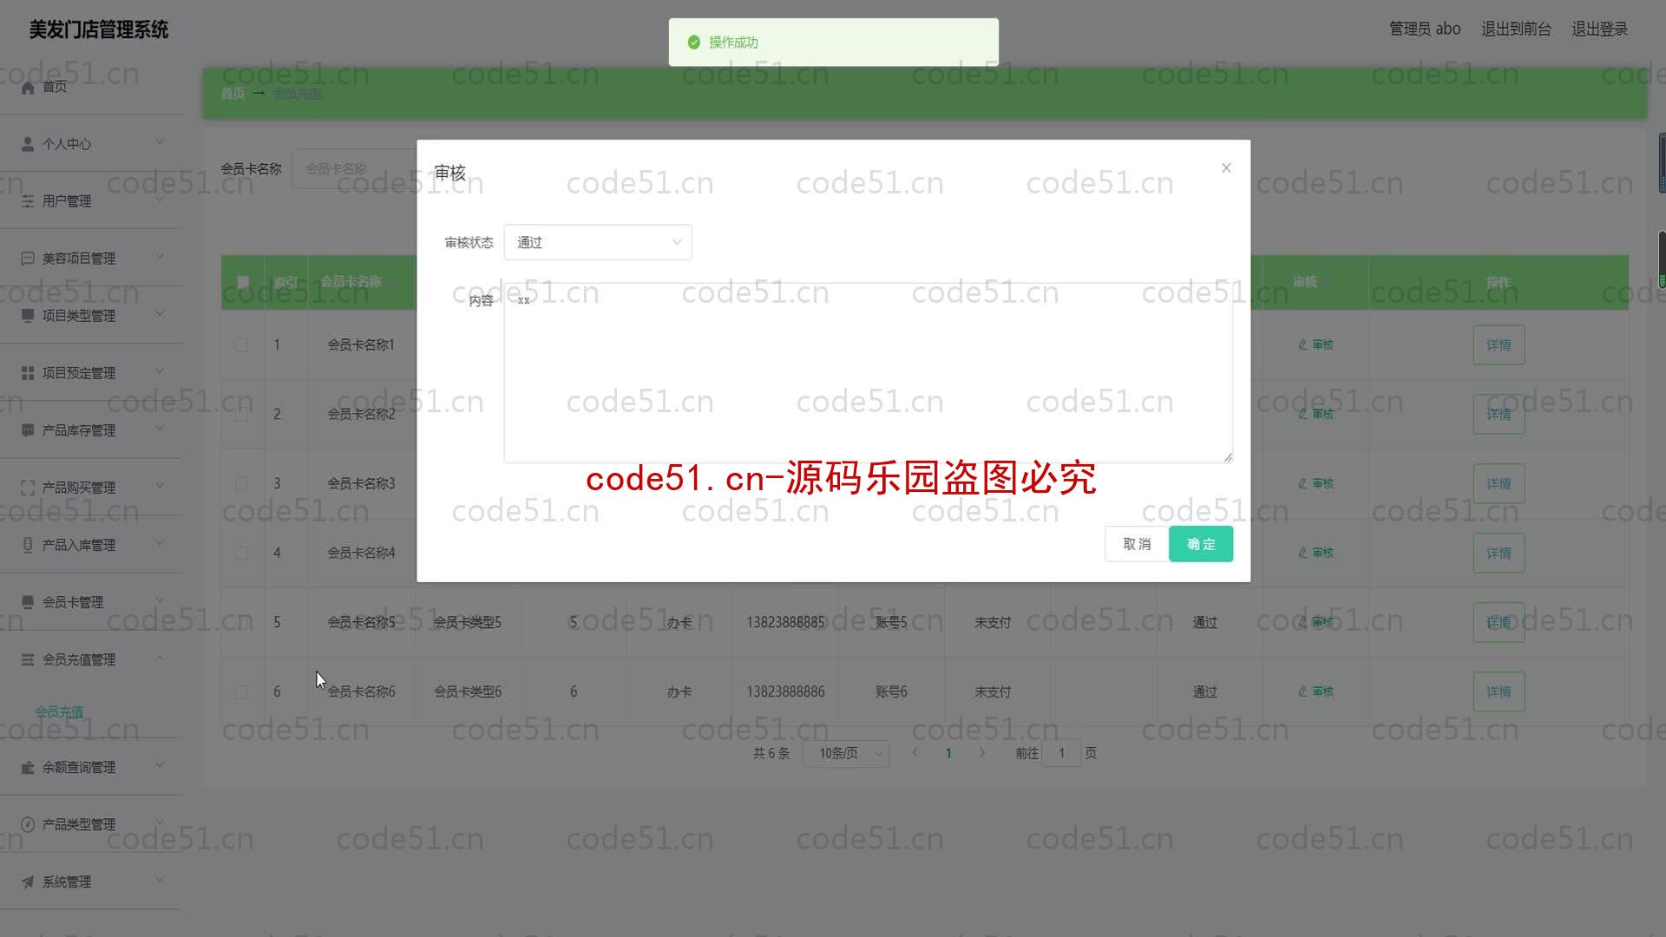Open the 10条/页 page size dropdown
Viewport: 1666px width, 937px height.
(846, 753)
